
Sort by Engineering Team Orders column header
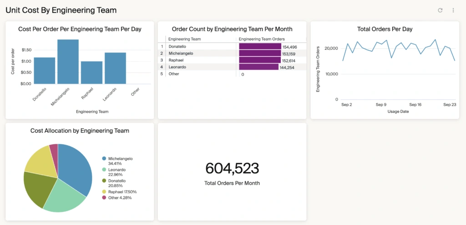tap(262, 39)
